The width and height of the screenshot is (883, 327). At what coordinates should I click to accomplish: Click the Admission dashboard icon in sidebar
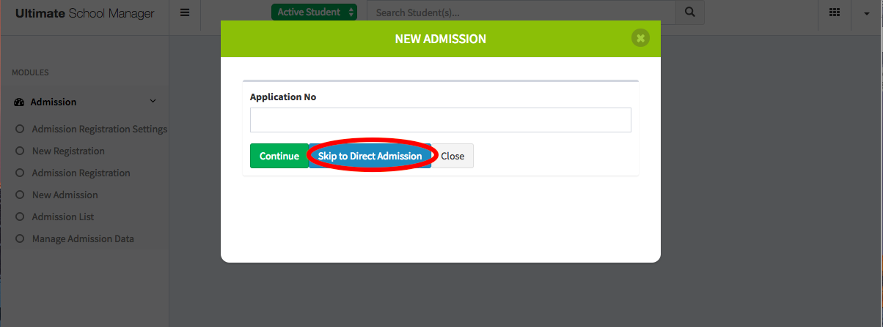click(20, 102)
